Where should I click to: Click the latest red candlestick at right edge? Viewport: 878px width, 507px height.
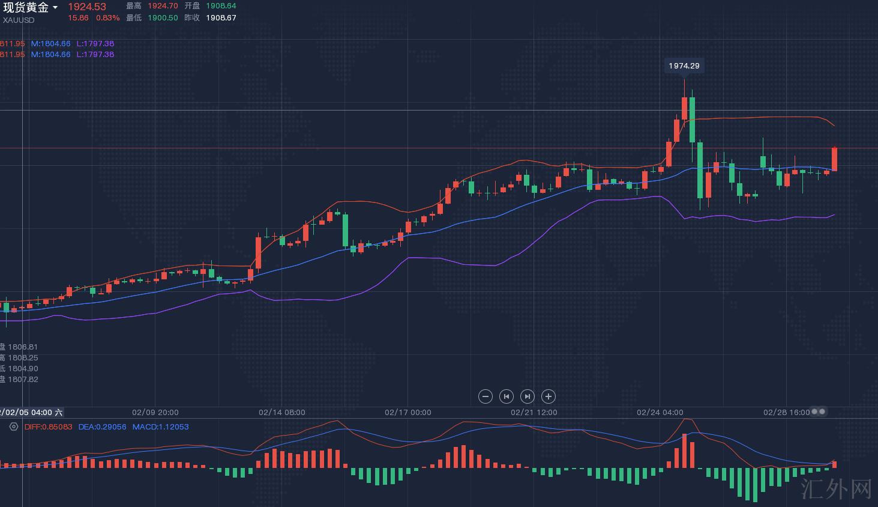tap(834, 159)
